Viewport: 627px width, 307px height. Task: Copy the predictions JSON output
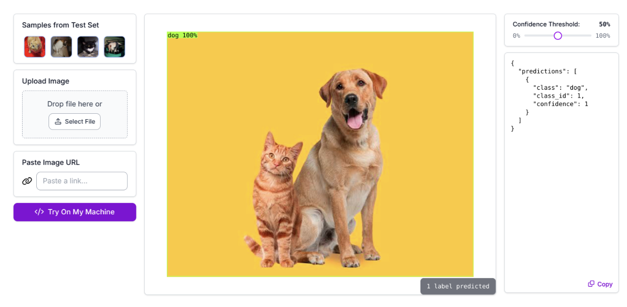tap(601, 284)
